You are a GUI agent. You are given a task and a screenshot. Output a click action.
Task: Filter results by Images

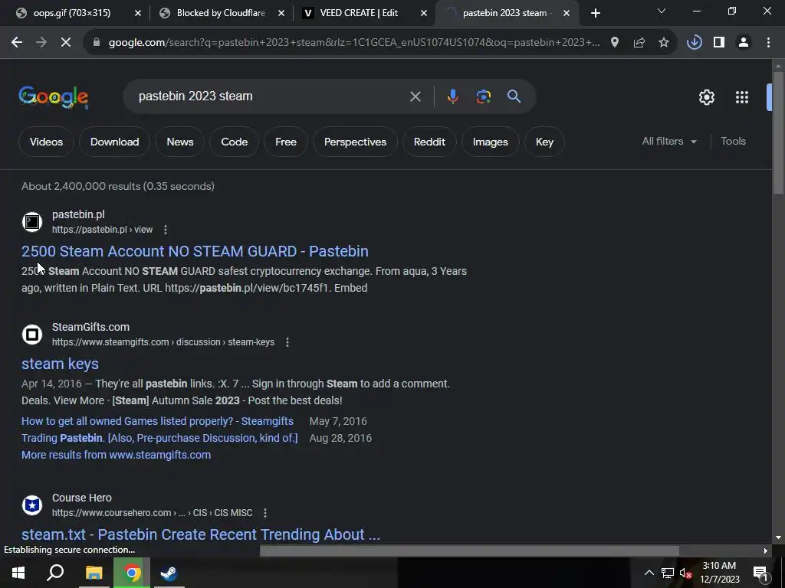(490, 142)
